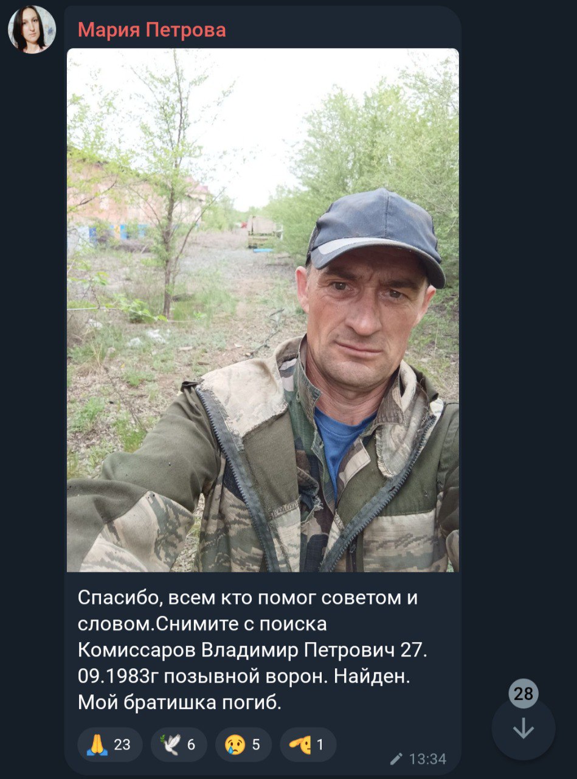Screen dimensions: 577x779
Task: Toggle the dove reaction with 6 votes
Action: (x=179, y=744)
